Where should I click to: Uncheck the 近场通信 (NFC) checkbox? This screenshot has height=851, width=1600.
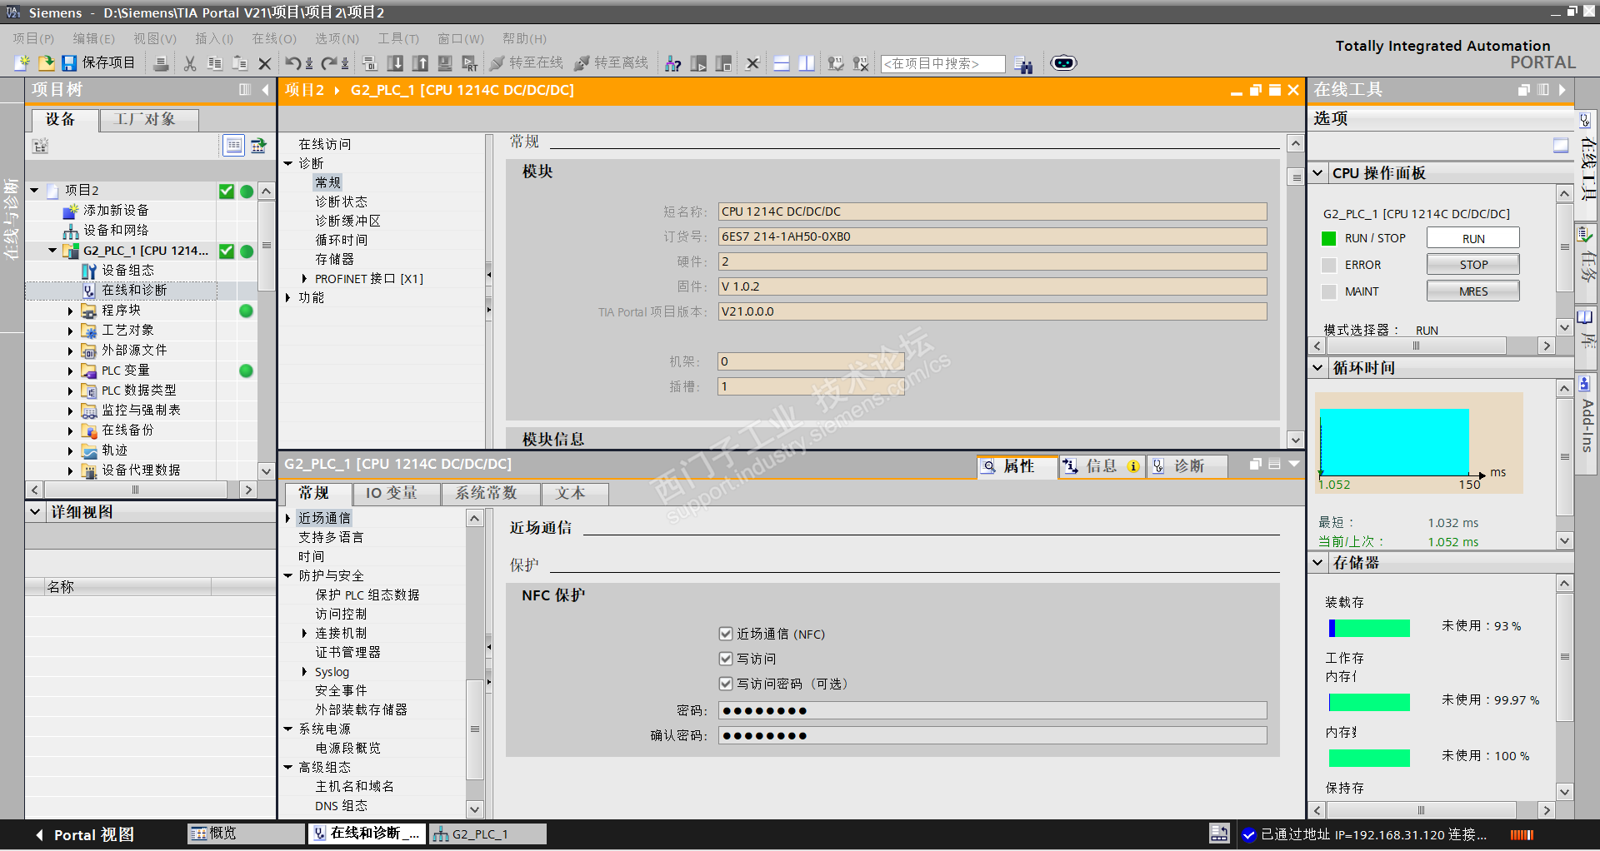(726, 634)
